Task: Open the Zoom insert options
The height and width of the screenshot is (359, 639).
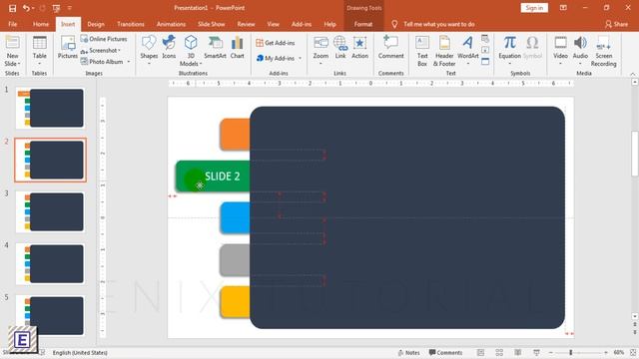Action: [x=320, y=50]
